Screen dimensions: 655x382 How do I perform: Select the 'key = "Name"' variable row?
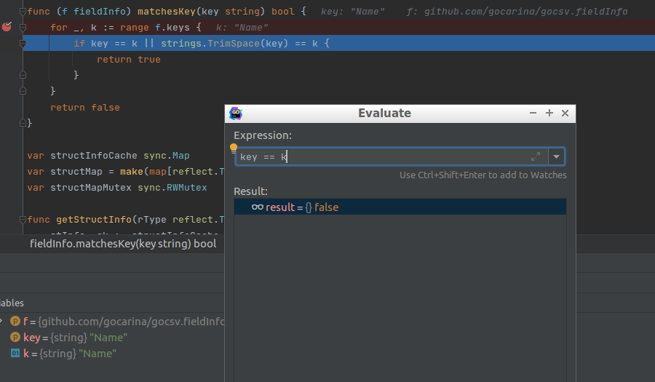pyautogui.click(x=112, y=338)
